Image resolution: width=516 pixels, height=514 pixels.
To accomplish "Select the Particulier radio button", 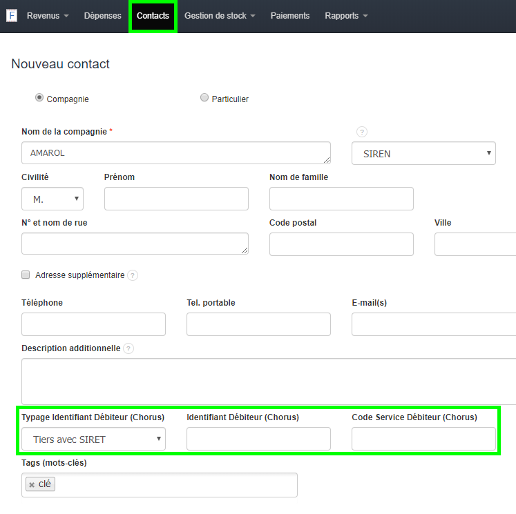I will (204, 98).
